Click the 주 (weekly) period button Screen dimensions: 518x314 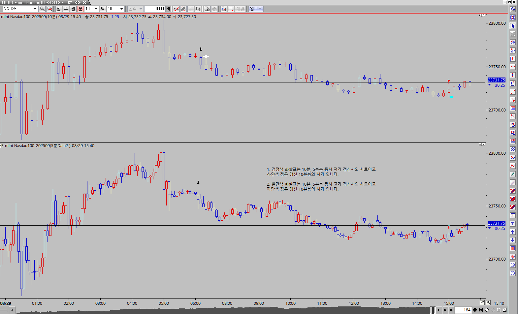[66, 9]
